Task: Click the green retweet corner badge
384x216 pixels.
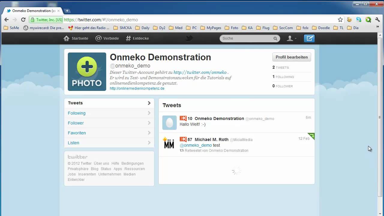Action: 312,136
